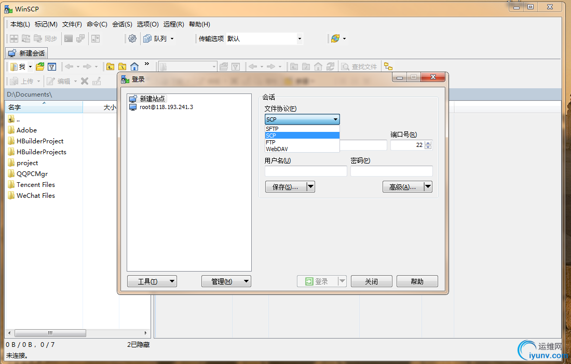Select the WeChat Files folder

31,196
